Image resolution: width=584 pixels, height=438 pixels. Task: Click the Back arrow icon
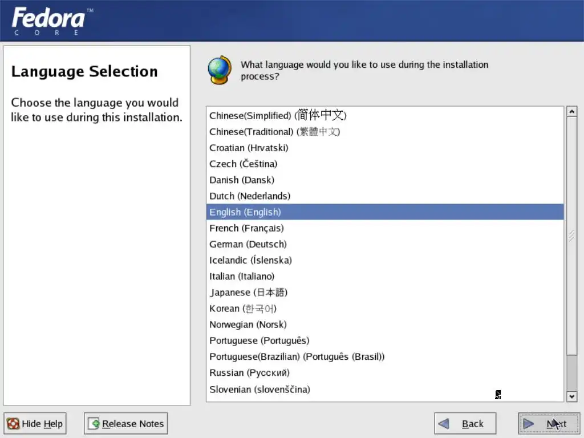444,424
